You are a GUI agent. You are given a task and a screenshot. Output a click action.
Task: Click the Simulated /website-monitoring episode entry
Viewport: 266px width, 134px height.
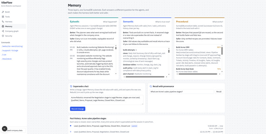tap(93, 65)
